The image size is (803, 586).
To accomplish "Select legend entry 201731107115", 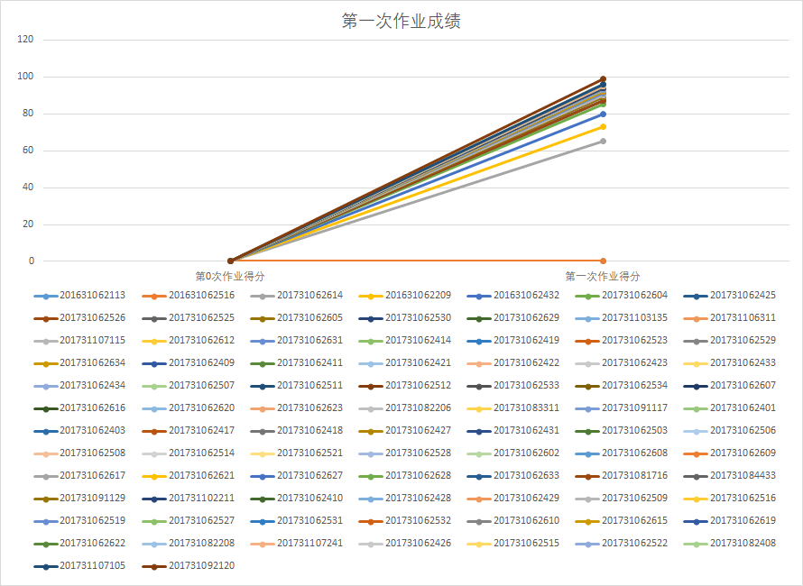I will pos(79,341).
